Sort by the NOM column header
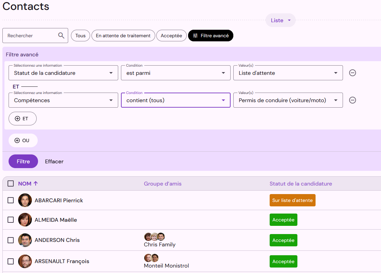This screenshot has height=273, width=381. coord(25,183)
